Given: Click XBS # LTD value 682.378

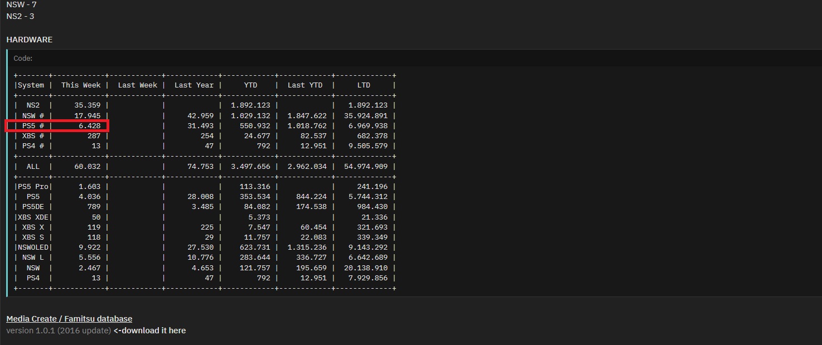Looking at the screenshot, I should (372, 136).
